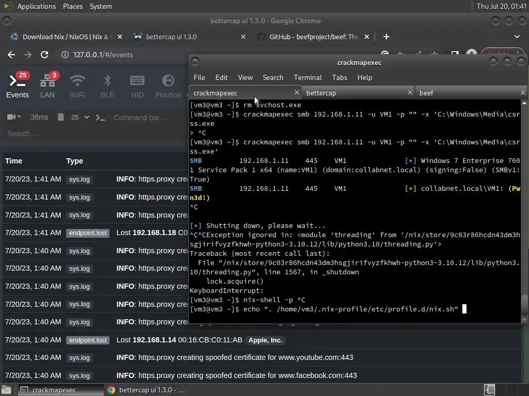Viewport: 529px width, 396px height.
Task: View site information icon in address bar
Action: 65,55
